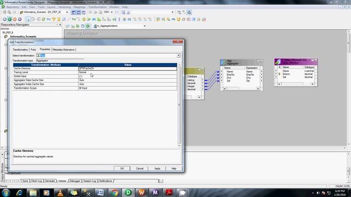The image size is (351, 197).
Task: Click the Aggregator Data Cache Size value Auto
Action: pyautogui.click(x=128, y=80)
